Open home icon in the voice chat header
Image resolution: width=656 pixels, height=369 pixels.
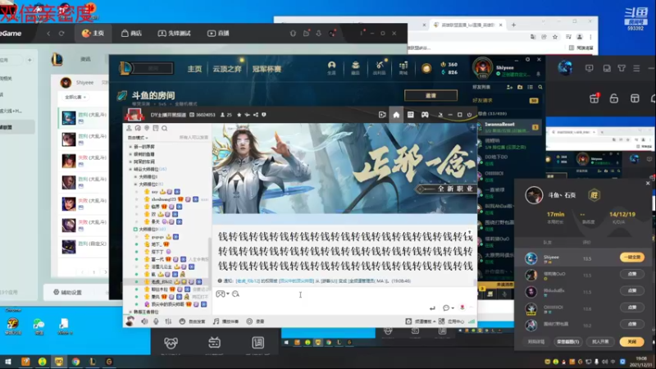tap(396, 115)
